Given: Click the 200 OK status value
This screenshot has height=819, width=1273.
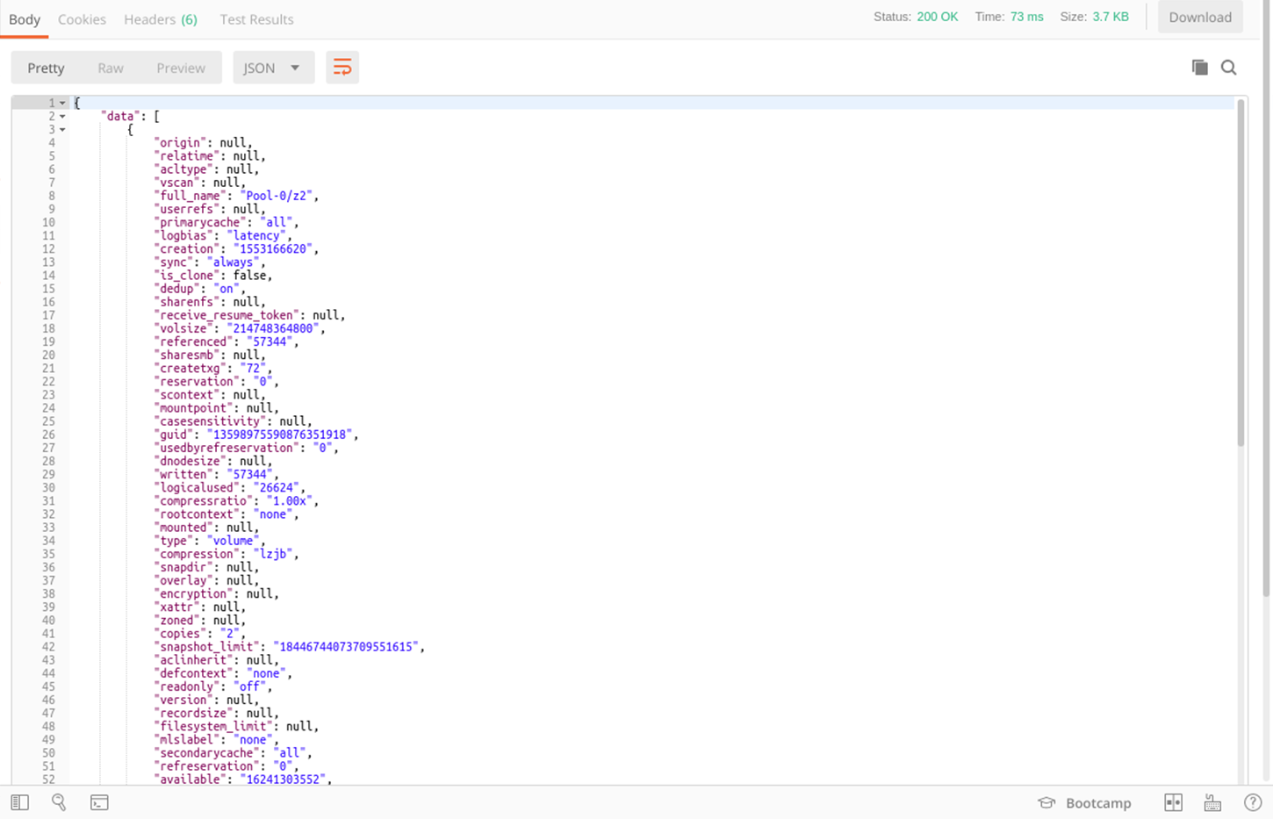Looking at the screenshot, I should pos(938,17).
